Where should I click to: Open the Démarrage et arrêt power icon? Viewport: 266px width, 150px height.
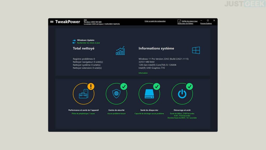click(x=182, y=94)
